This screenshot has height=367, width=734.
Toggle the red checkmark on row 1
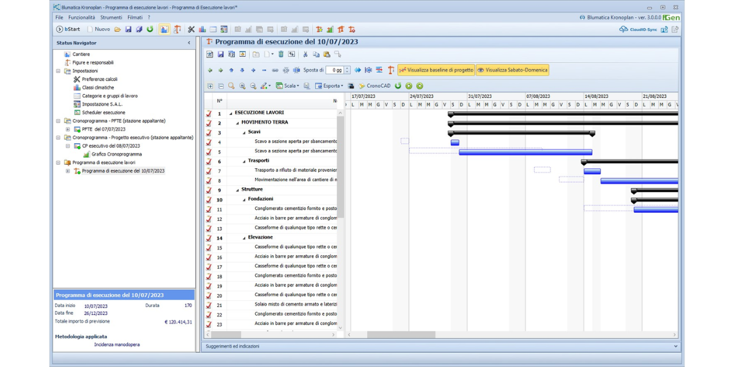[209, 114]
